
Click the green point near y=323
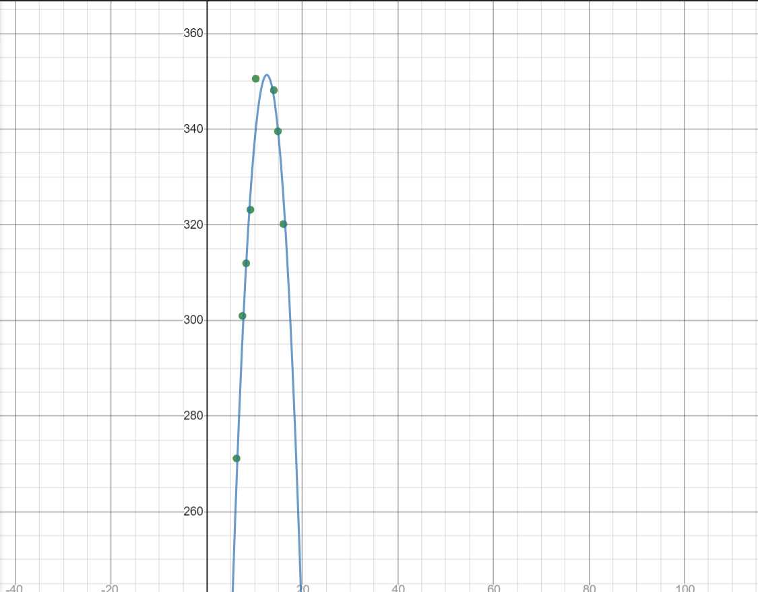pos(251,210)
